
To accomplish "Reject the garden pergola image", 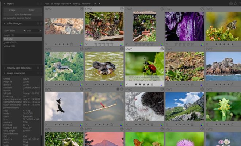I will pos(127,44).
